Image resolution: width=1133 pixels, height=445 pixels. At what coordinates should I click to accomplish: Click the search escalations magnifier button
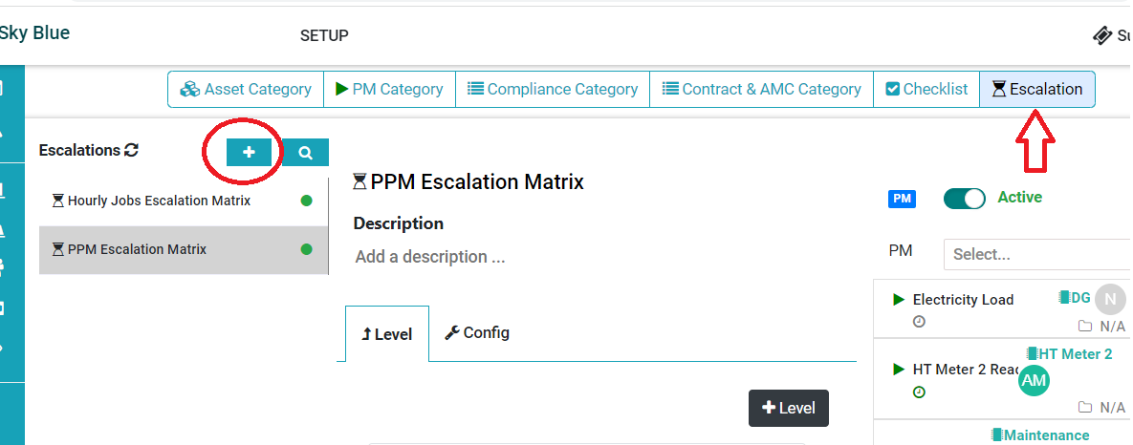point(305,152)
